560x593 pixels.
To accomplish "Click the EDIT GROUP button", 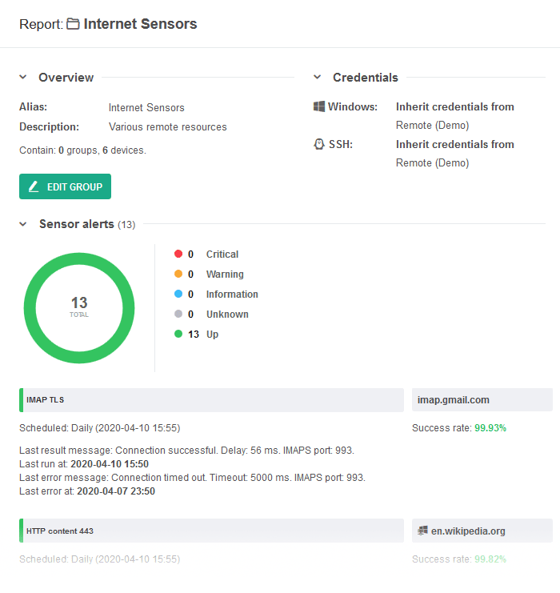I will click(65, 186).
